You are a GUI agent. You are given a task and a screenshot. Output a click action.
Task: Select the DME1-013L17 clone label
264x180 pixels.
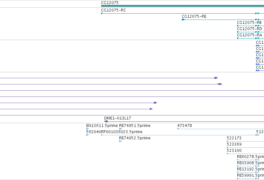click(118, 118)
